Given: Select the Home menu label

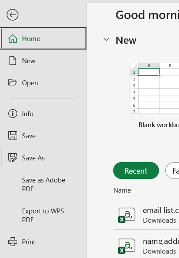Looking at the screenshot, I should click(x=31, y=39).
